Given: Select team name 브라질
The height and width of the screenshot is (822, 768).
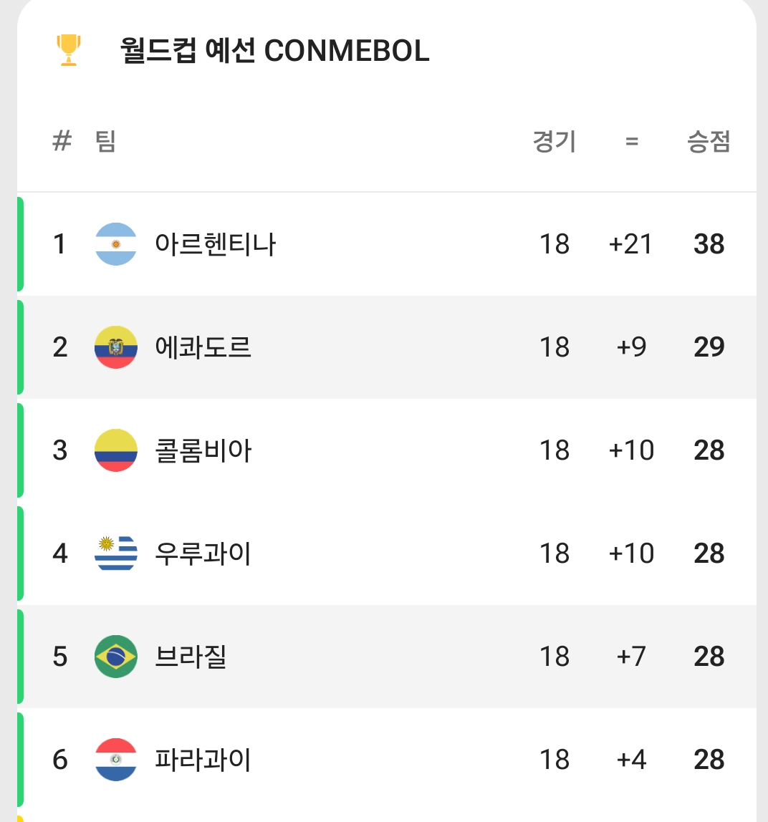Looking at the screenshot, I should coord(191,657).
